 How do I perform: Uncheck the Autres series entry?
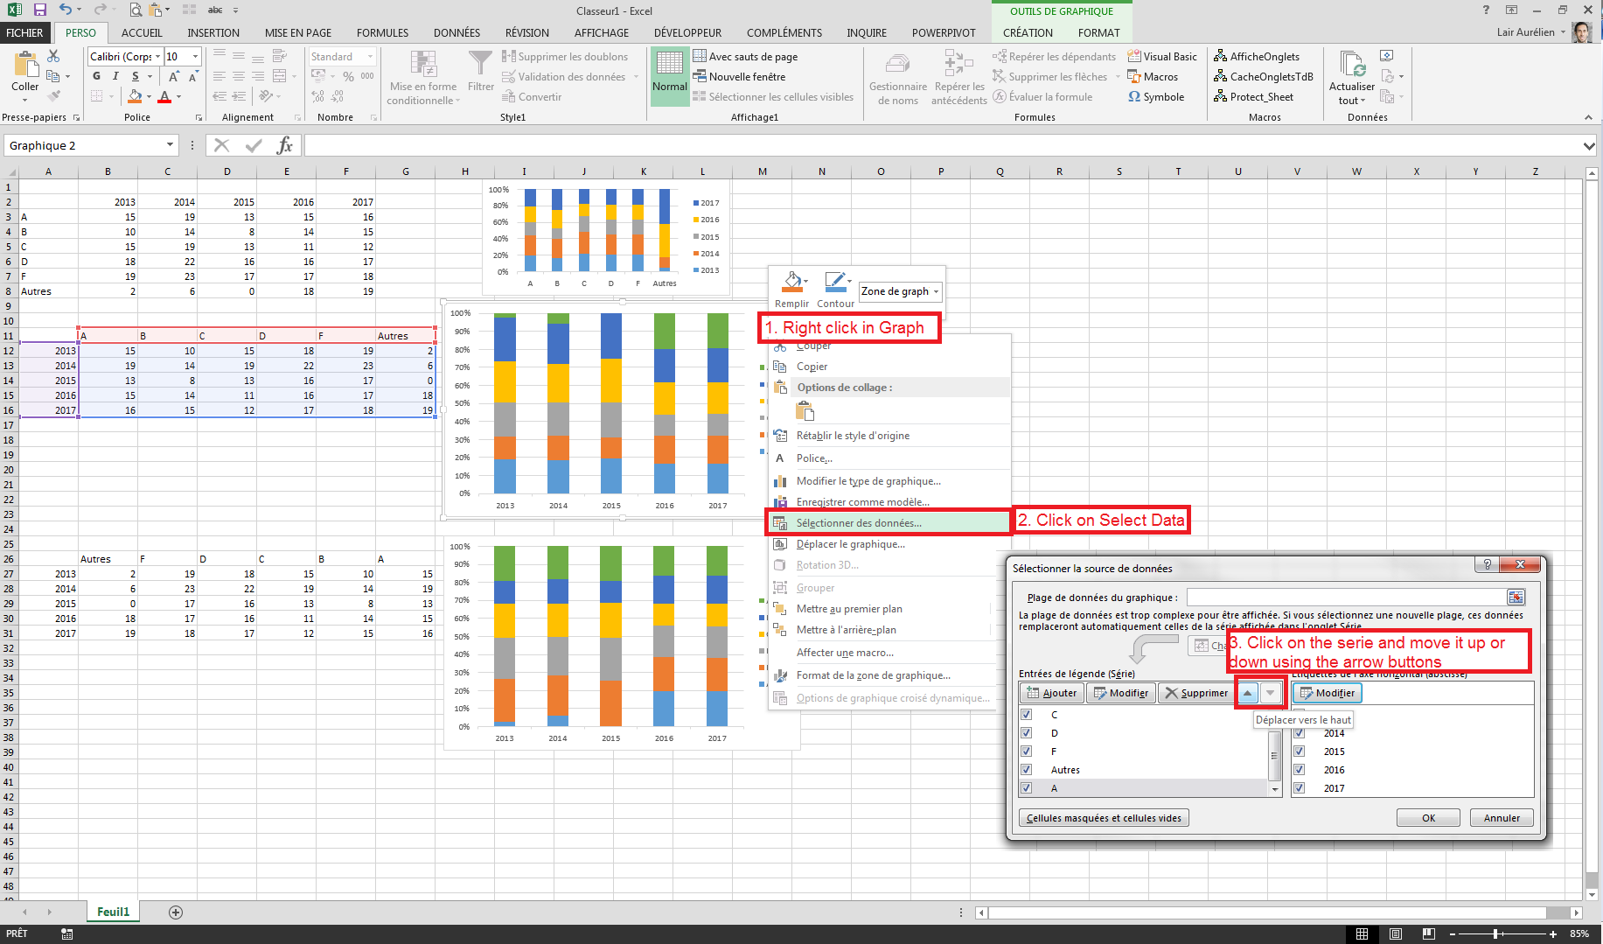tap(1025, 769)
